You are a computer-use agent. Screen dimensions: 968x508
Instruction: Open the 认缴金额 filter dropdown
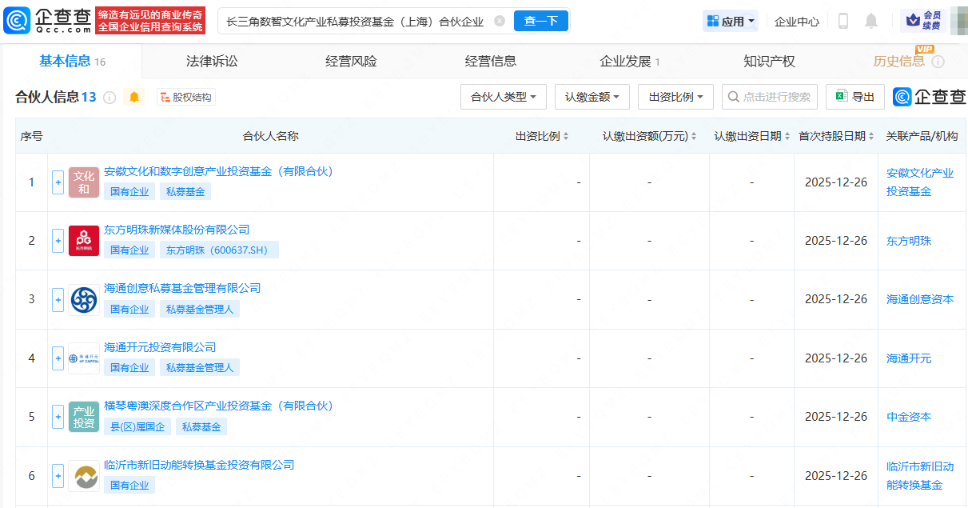[592, 97]
